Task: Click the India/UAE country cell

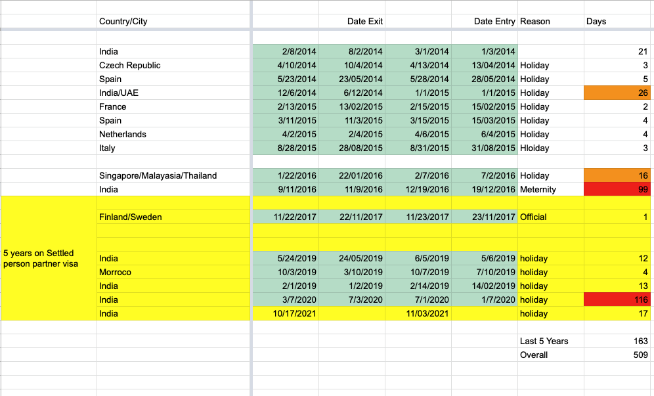Action: tap(173, 93)
